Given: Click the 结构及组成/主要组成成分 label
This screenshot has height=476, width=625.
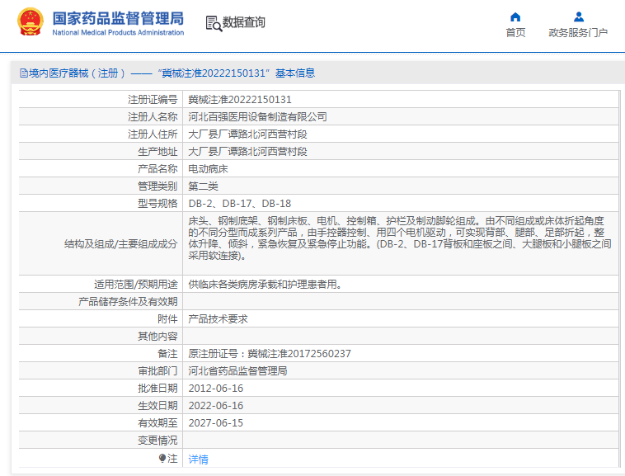Looking at the screenshot, I should click(120, 244).
